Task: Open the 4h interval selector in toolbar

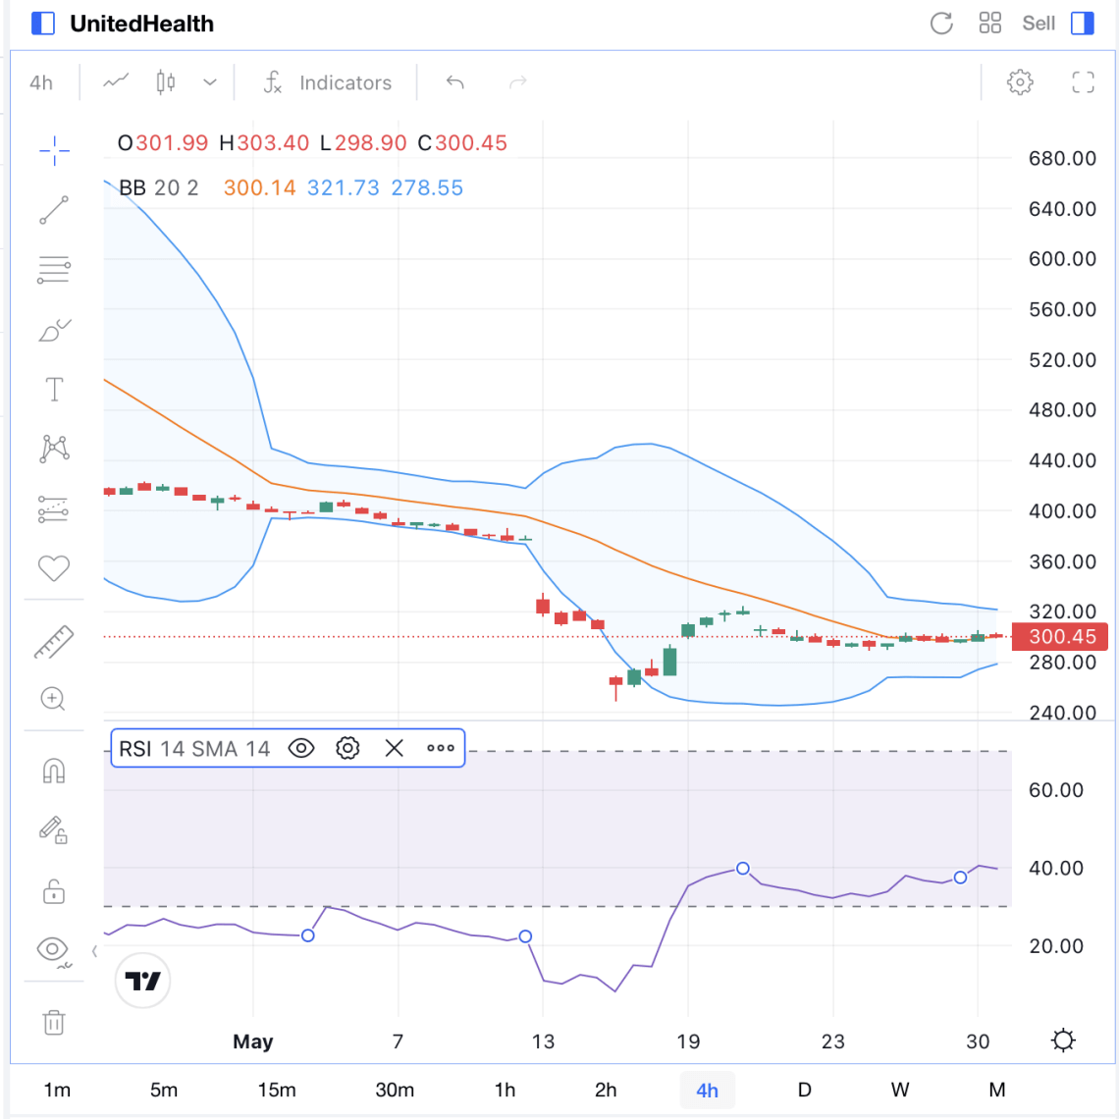Action: point(41,82)
